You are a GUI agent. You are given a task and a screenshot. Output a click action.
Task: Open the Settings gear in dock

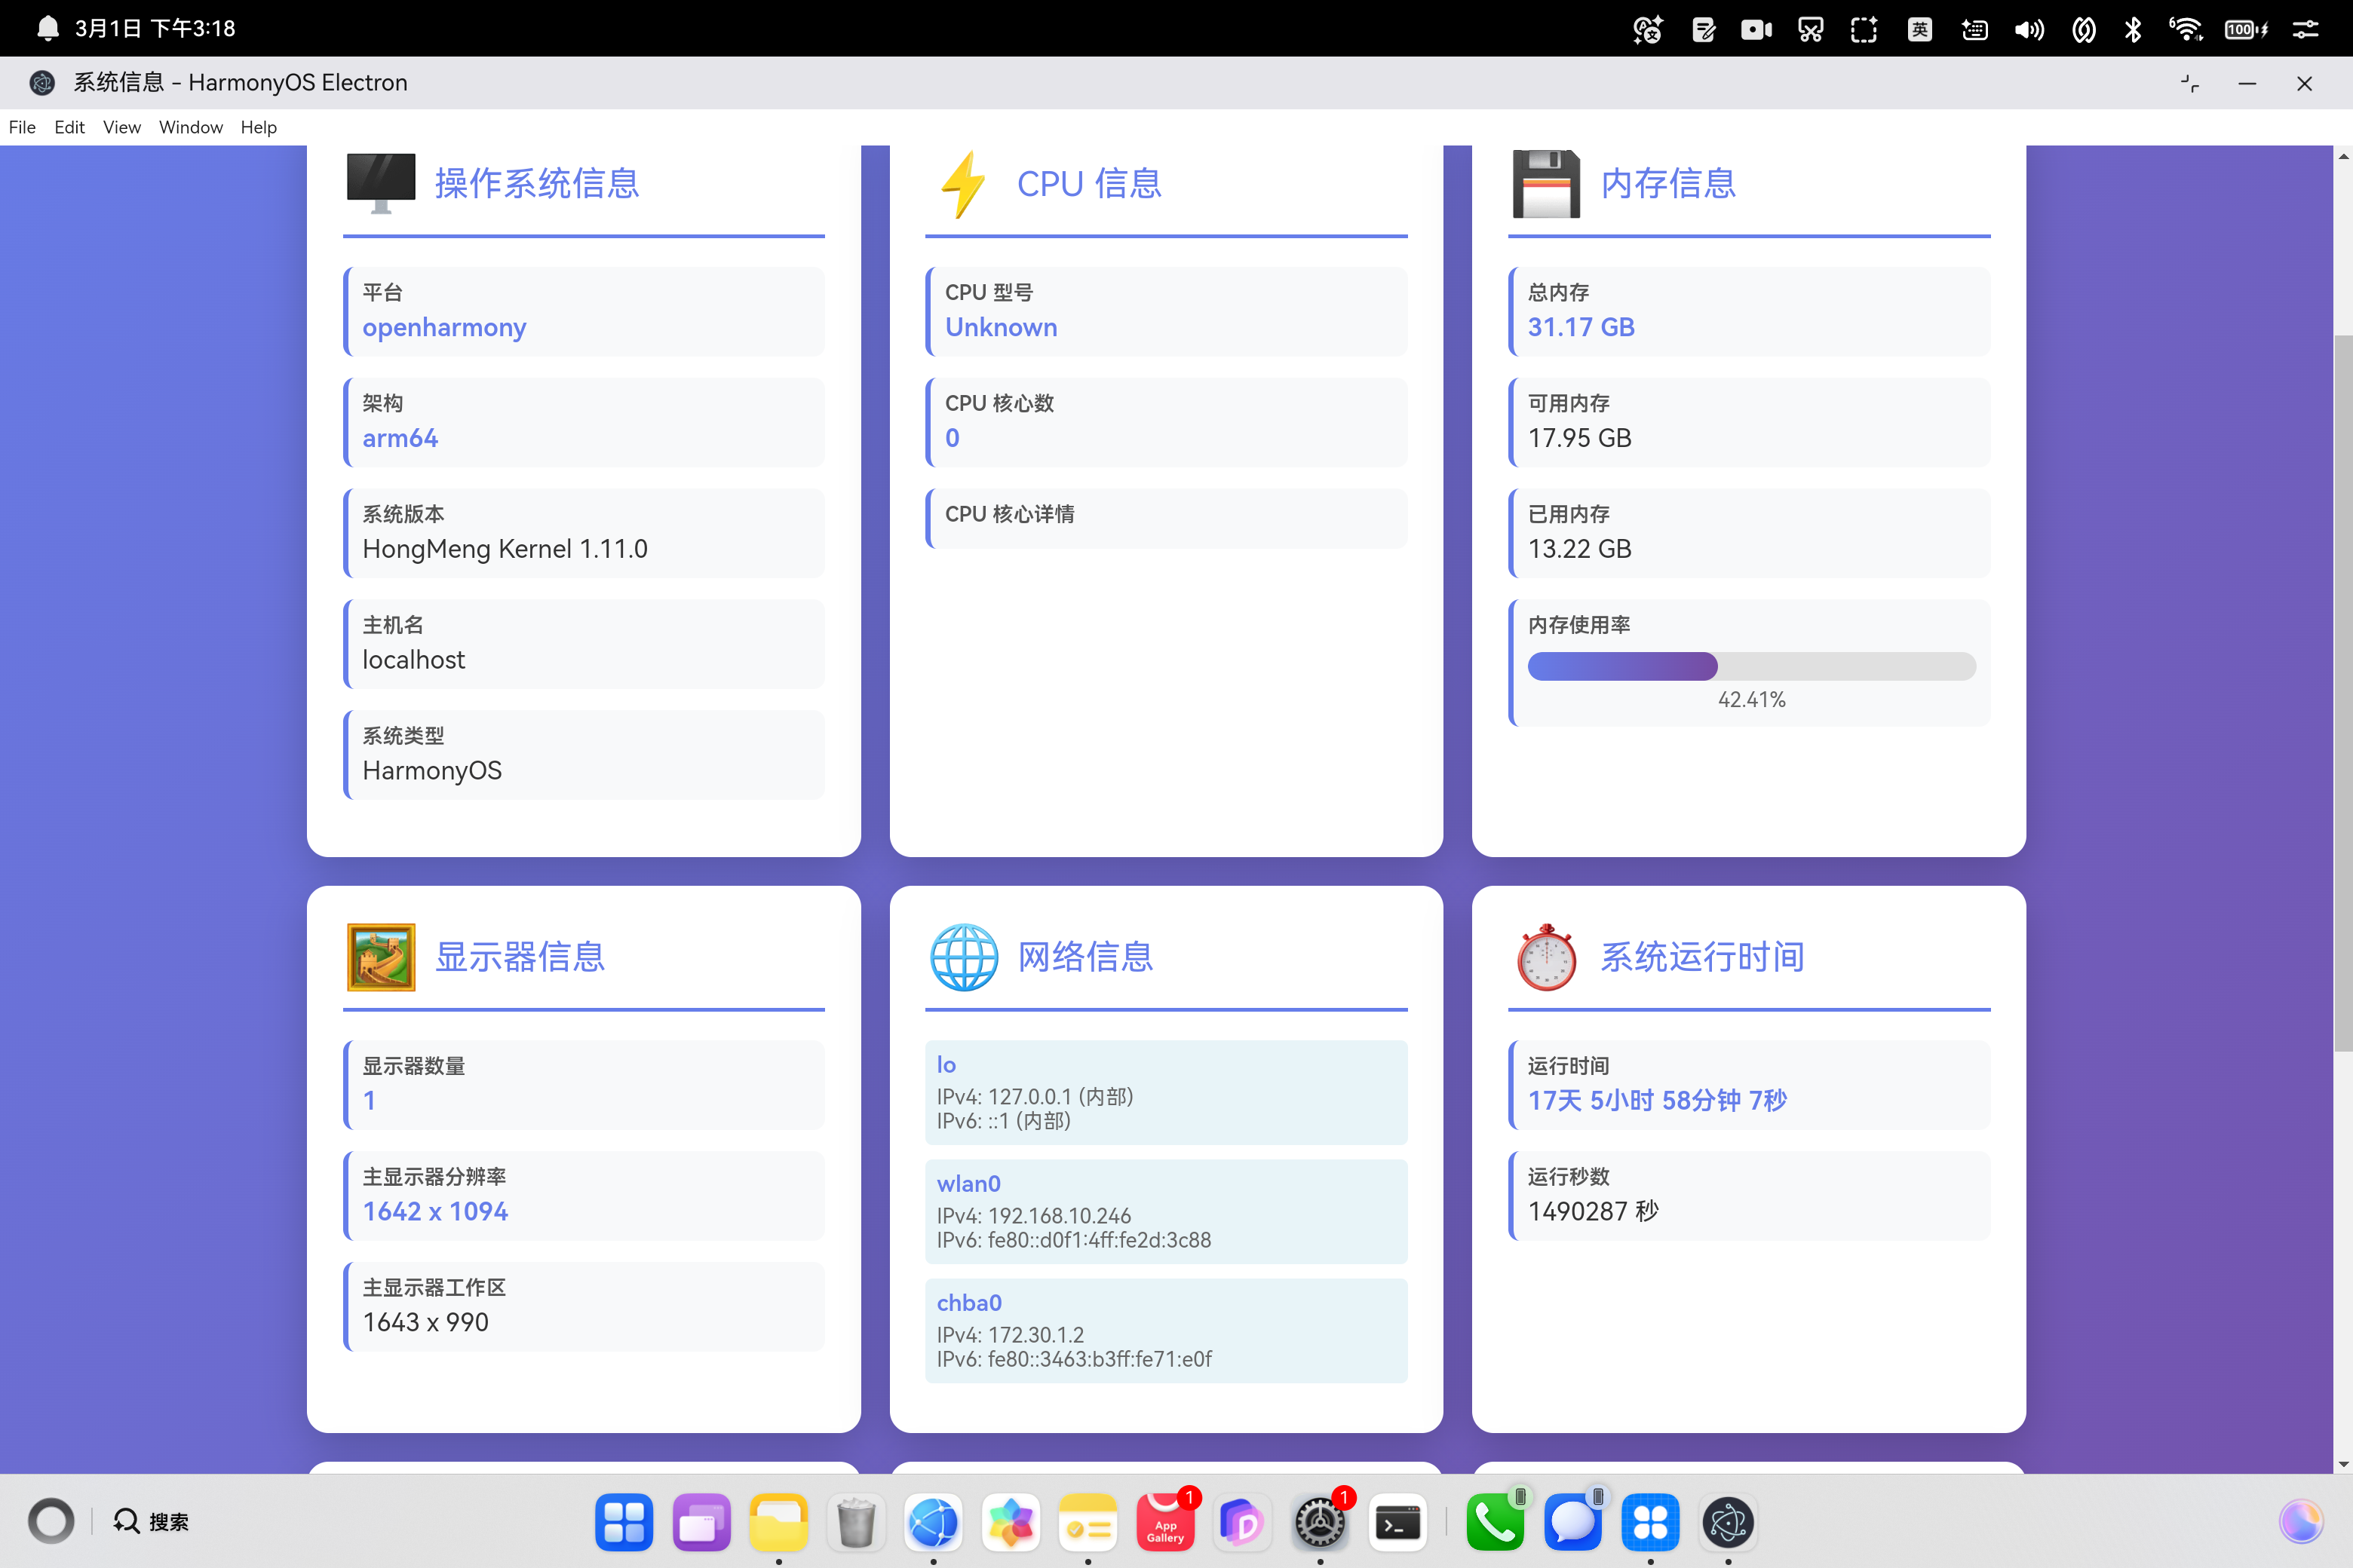[x=1320, y=1522]
